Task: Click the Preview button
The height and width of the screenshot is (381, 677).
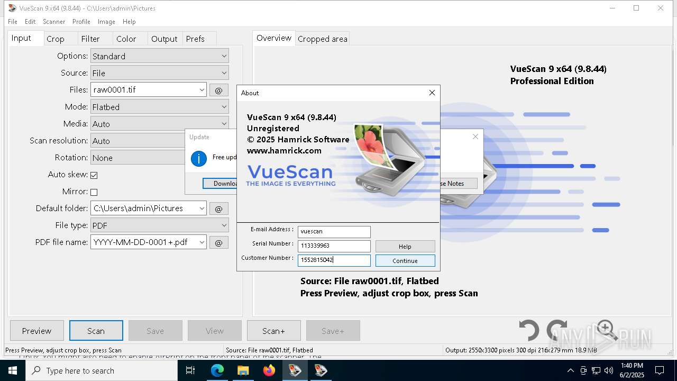Action: pos(36,331)
